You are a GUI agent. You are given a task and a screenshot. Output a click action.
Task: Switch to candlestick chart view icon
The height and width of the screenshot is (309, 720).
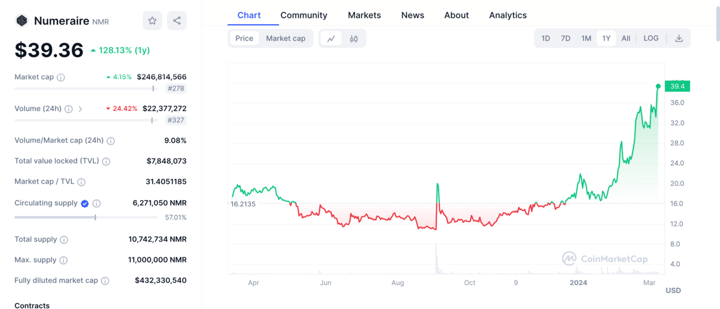[354, 39]
